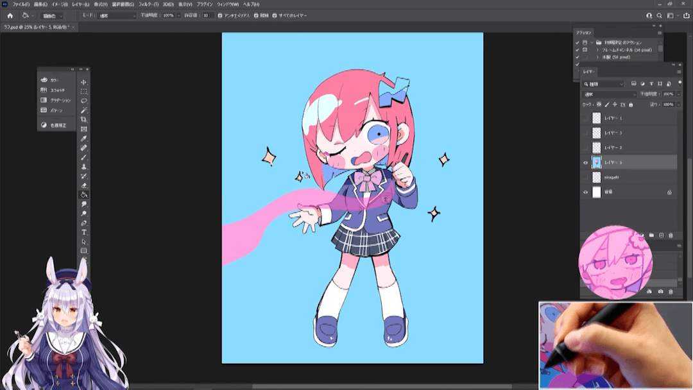
Task: Activate the Eraser tool
Action: click(x=84, y=185)
